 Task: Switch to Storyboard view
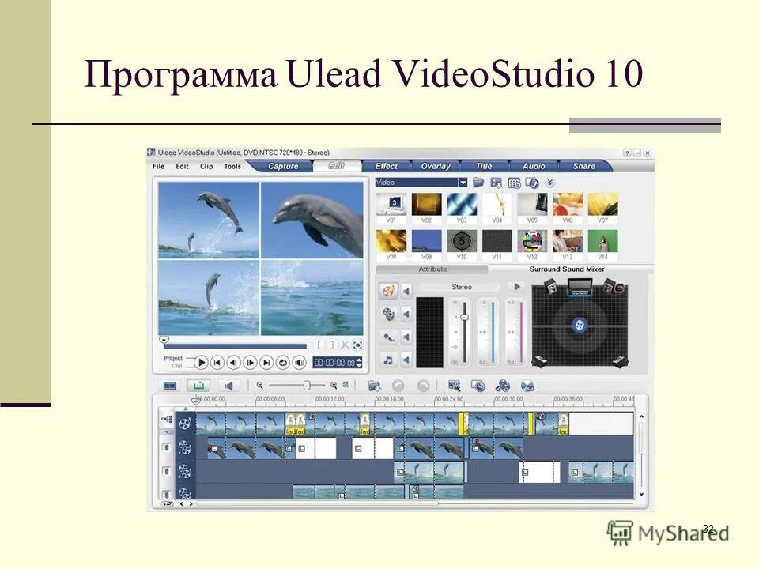[170, 386]
